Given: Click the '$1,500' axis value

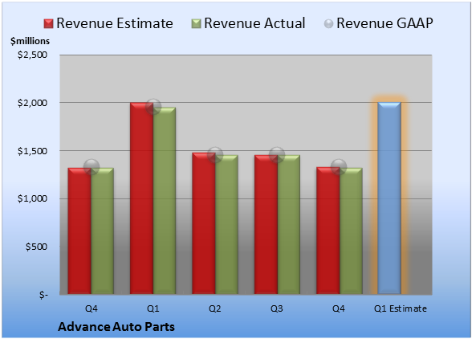Looking at the screenshot, I should [x=32, y=151].
